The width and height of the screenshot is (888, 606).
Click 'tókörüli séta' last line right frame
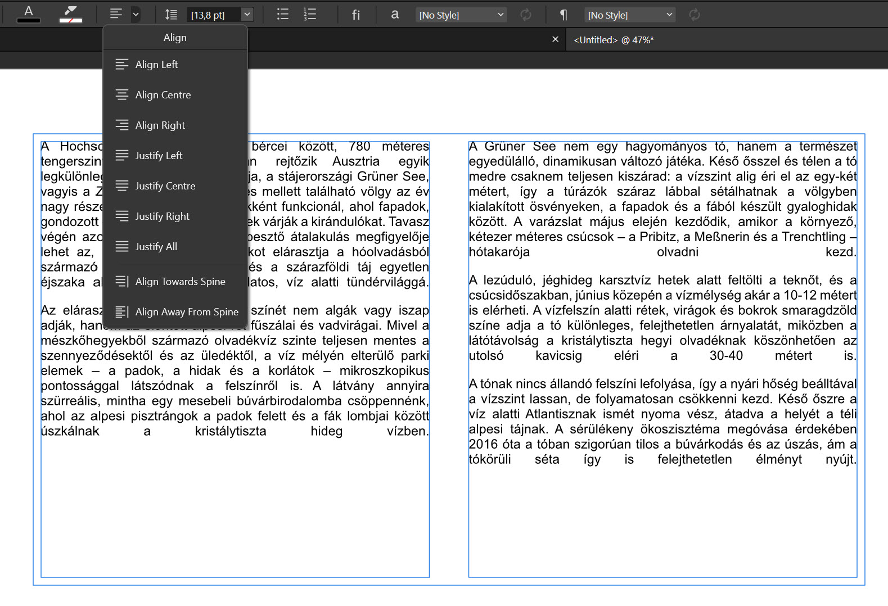662,459
